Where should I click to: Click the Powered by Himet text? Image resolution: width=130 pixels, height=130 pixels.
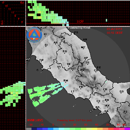pyautogui.click(x=79, y=28)
